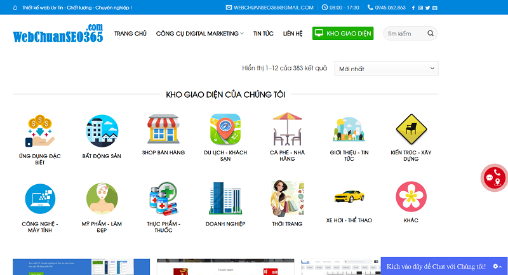
Task: Open the Tin tức menu item
Action: coord(264,34)
